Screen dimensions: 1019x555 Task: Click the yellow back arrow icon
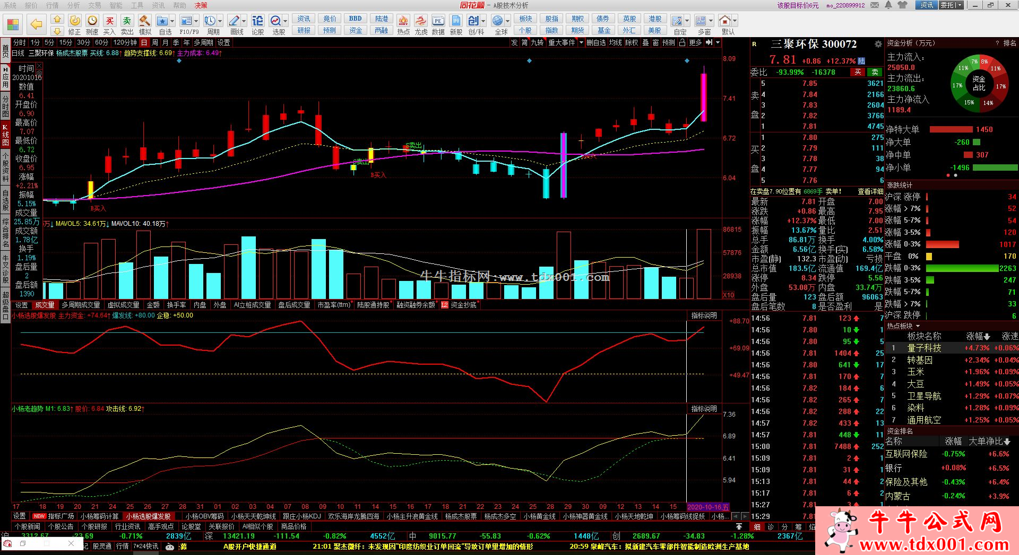[36, 24]
